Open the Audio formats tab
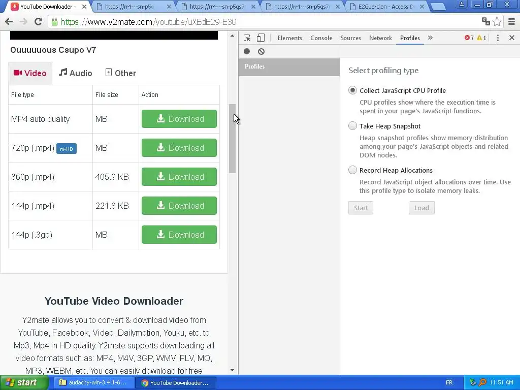520x390 pixels. [x=76, y=73]
